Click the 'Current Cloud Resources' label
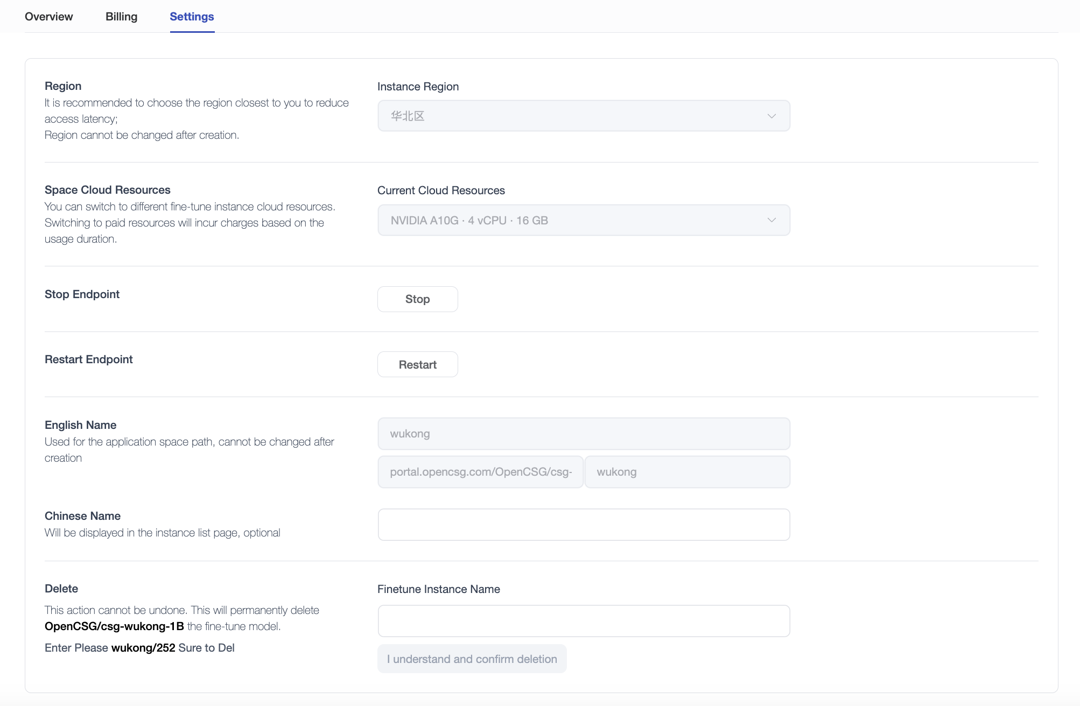This screenshot has height=706, width=1080. point(441,190)
